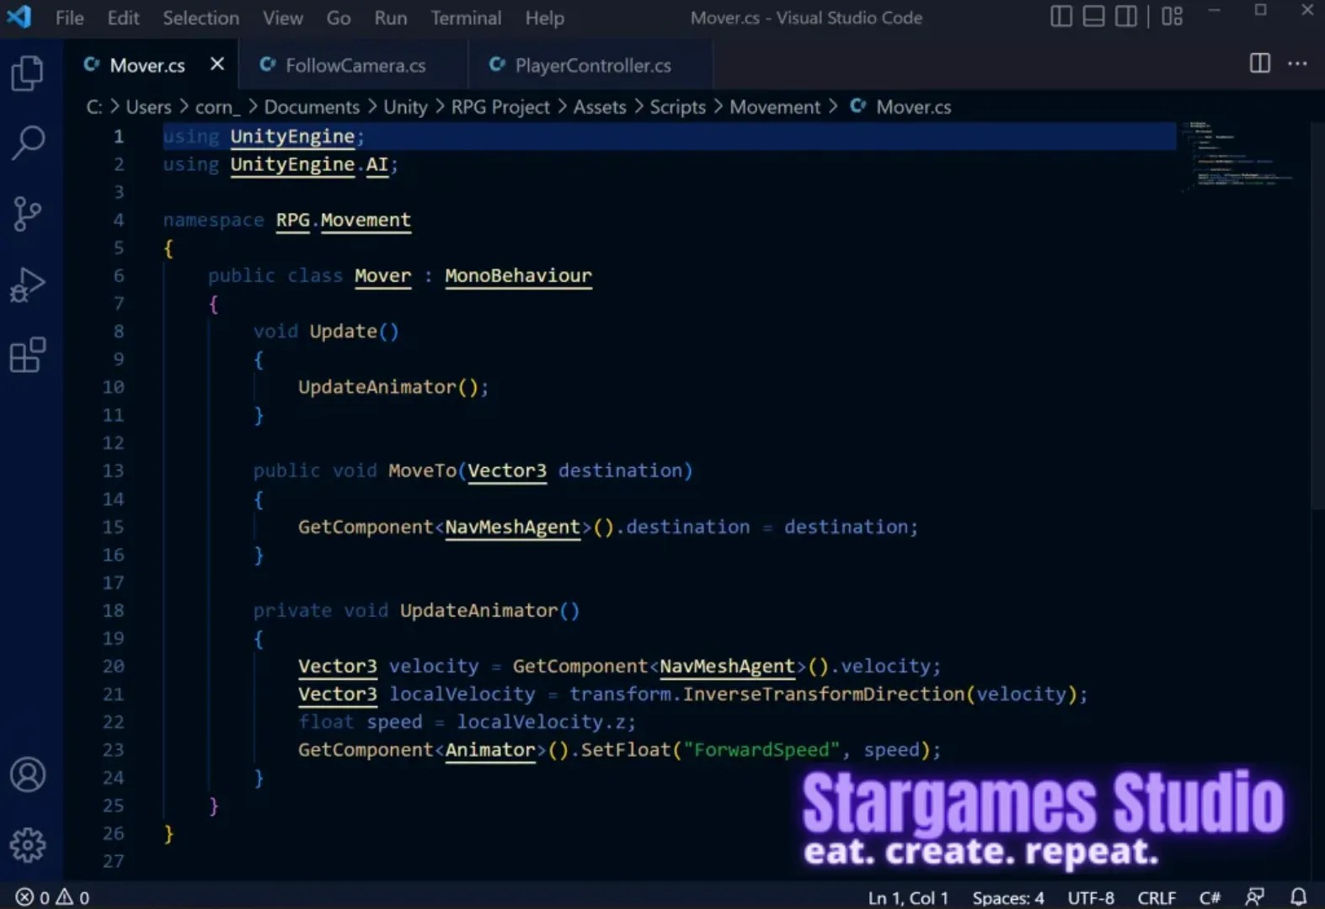
Task: Open the Terminal menu
Action: click(466, 18)
